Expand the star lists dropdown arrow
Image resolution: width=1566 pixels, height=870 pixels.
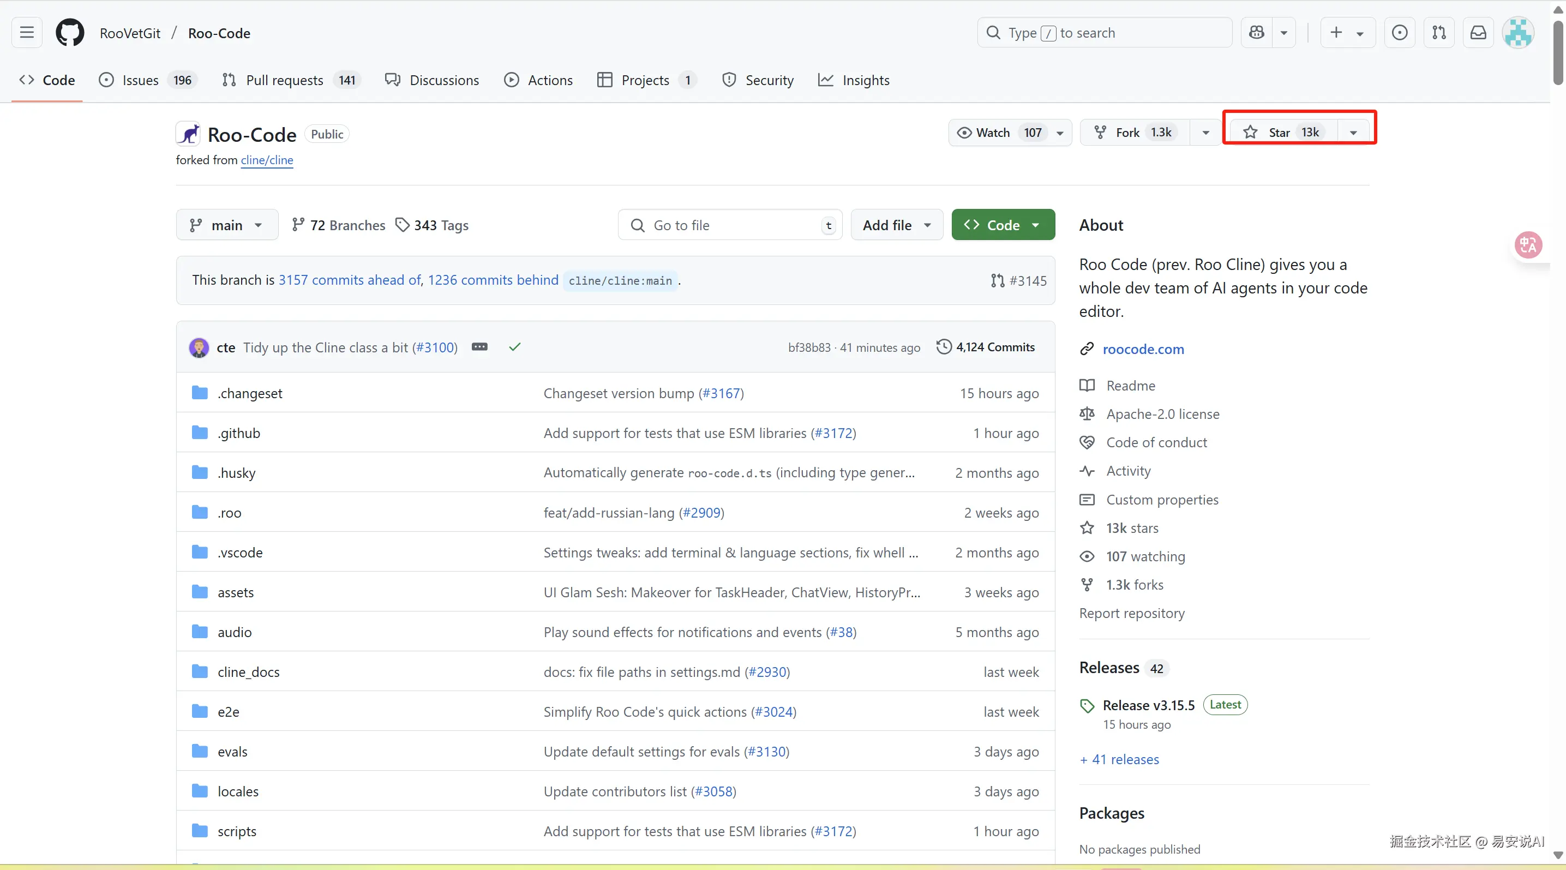[1353, 133]
